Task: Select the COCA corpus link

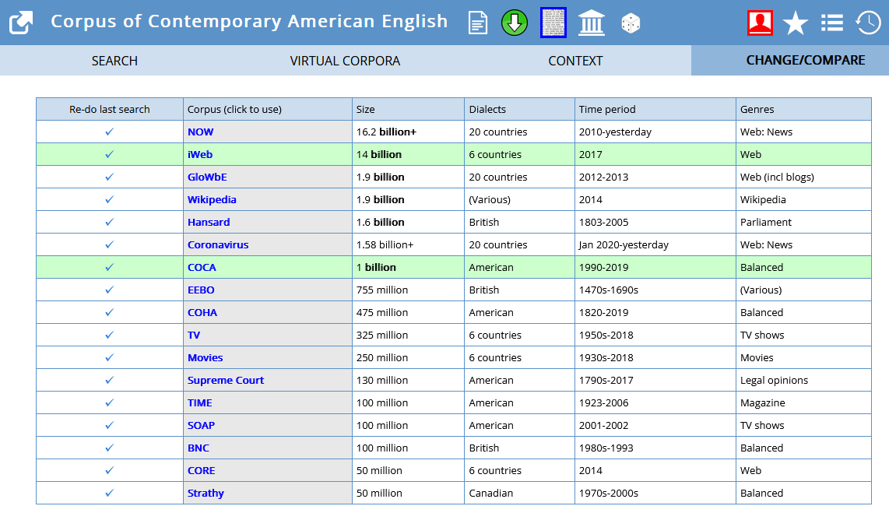Action: [202, 267]
